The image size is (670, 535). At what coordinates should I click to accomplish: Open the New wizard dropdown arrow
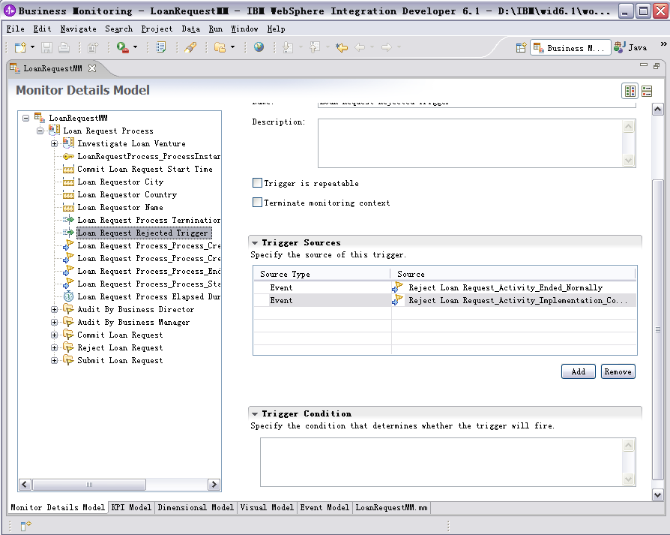click(32, 47)
